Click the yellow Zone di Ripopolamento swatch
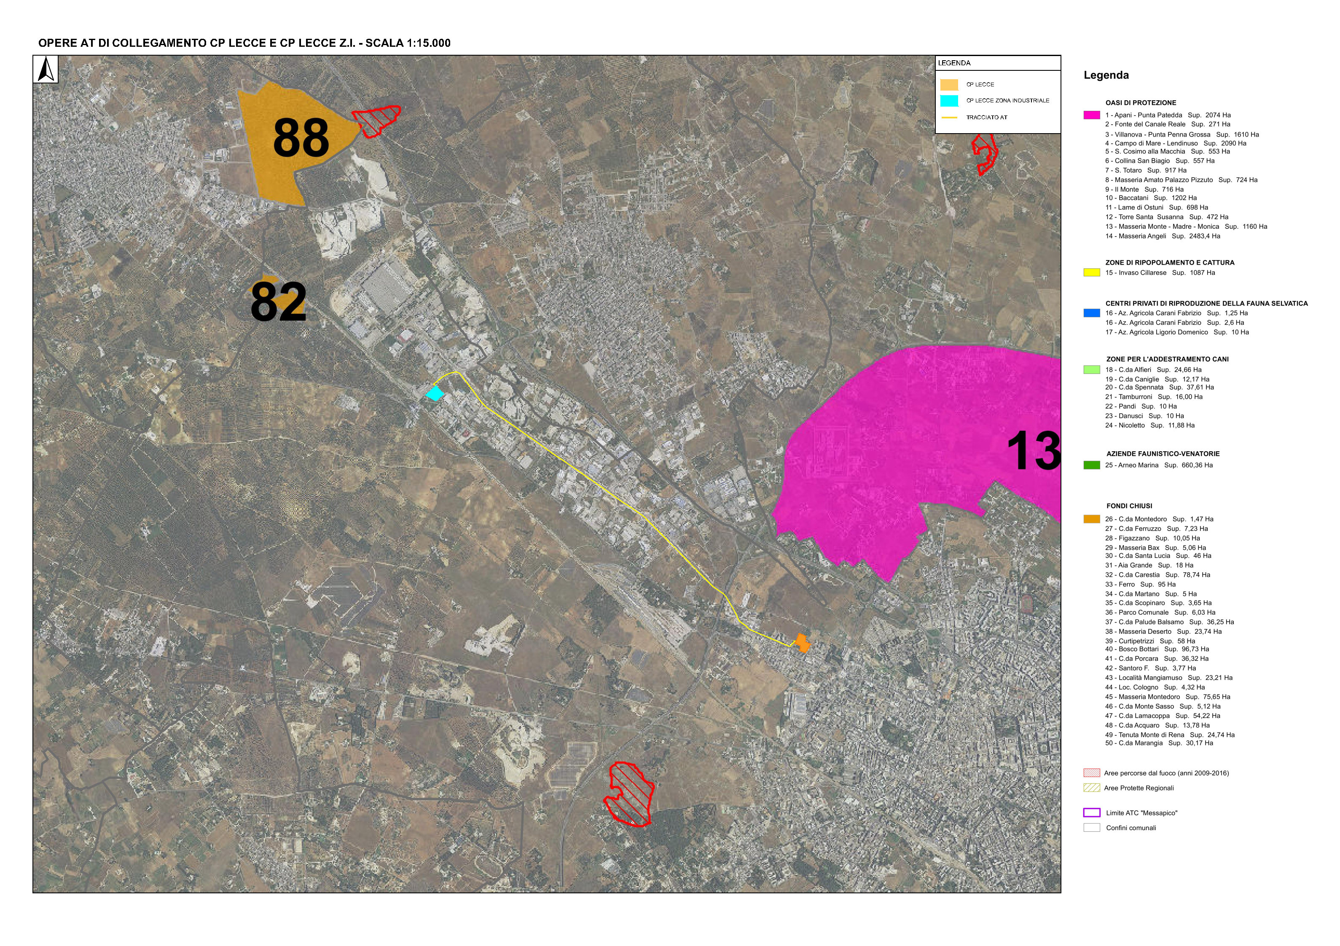 1091,273
